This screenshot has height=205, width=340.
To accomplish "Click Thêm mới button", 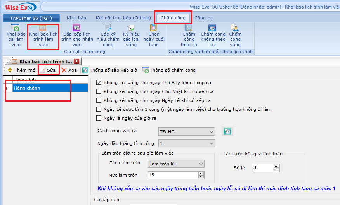I will tap(22, 70).
